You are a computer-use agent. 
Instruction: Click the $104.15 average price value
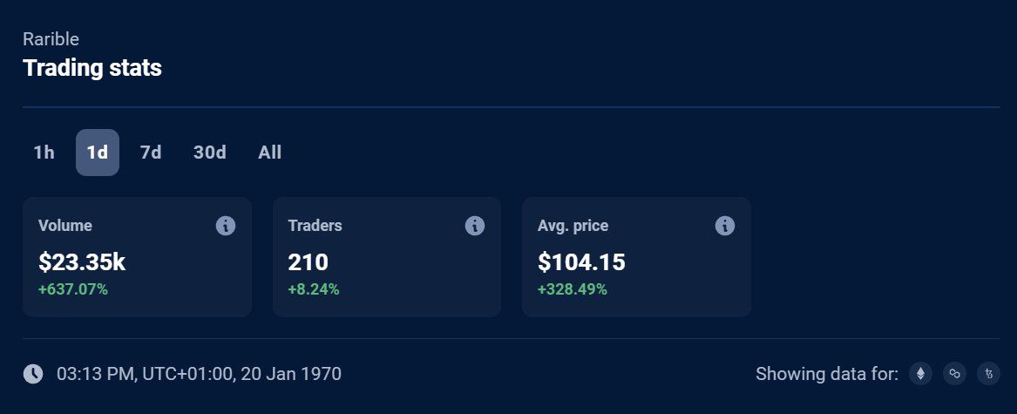[581, 261]
